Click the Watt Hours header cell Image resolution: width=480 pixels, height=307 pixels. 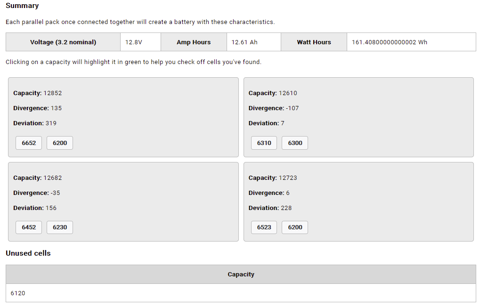[314, 42]
